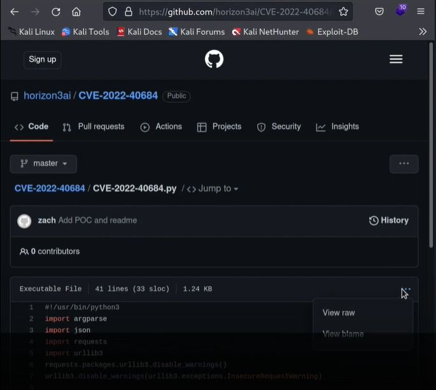Viewport: 436px width, 390px height.
Task: Open the Kali NetHunter bookmark
Action: point(265,32)
